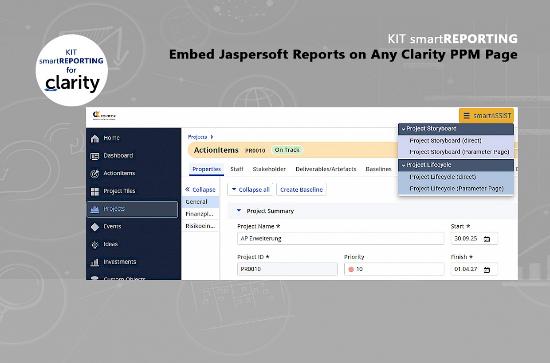Screen dimensions: 550x363
Task: Click the Project Name input field
Action: [x=341, y=238]
